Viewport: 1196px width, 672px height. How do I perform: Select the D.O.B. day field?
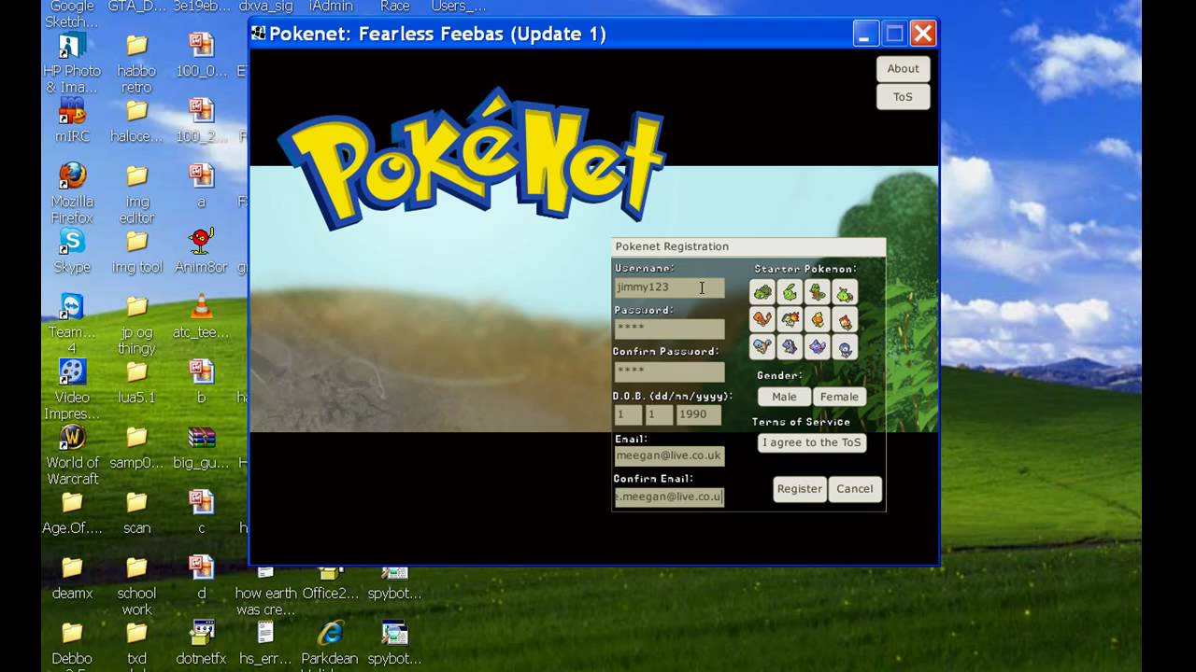(628, 414)
